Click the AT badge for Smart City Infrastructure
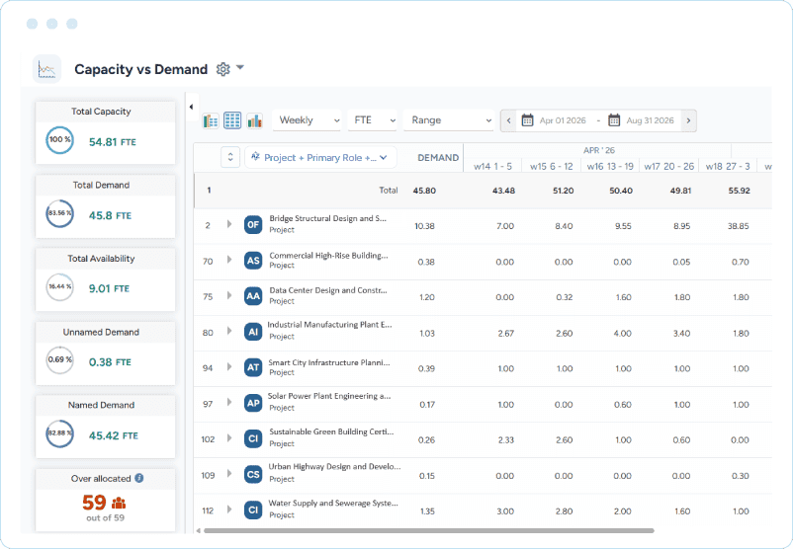The image size is (793, 549). 253,367
